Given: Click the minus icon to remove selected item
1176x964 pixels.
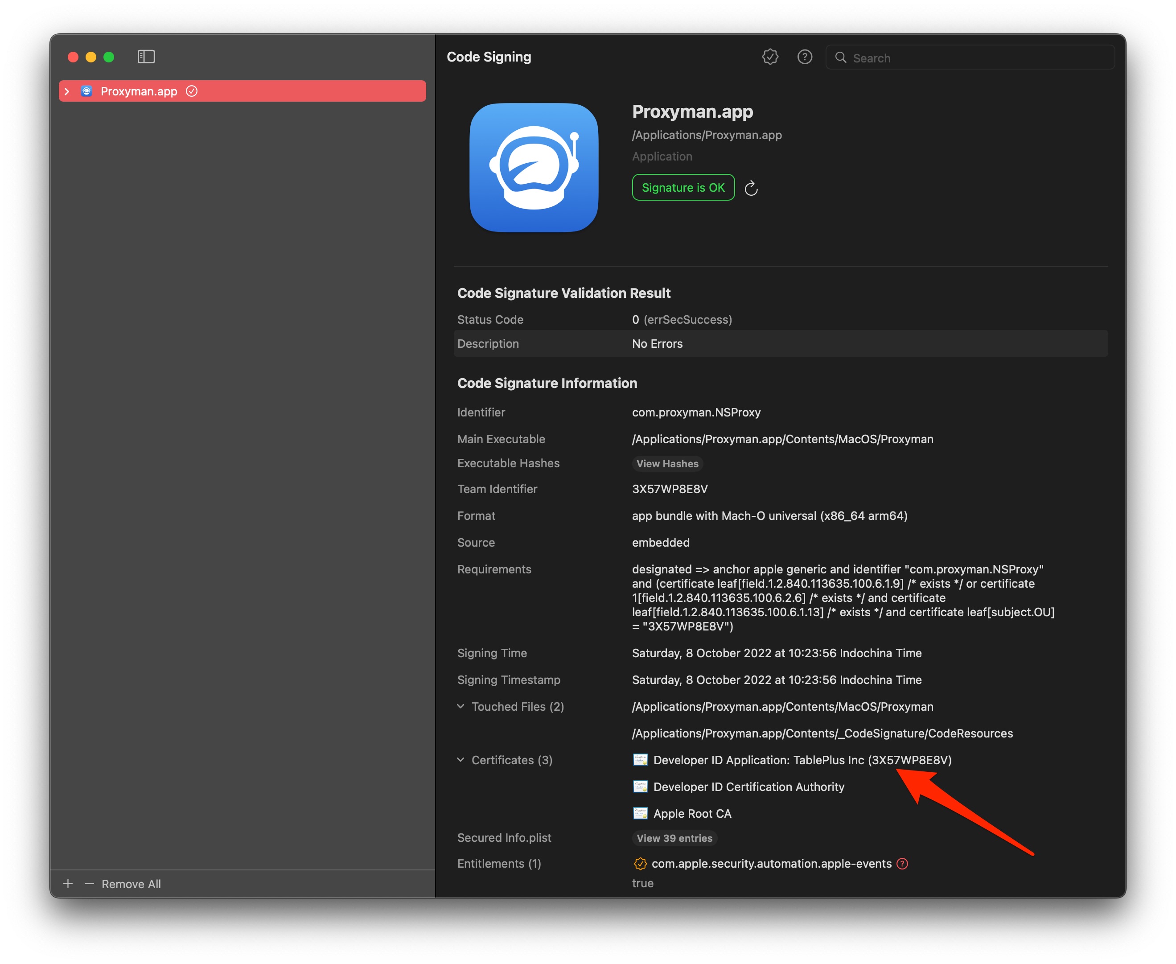Looking at the screenshot, I should 89,883.
